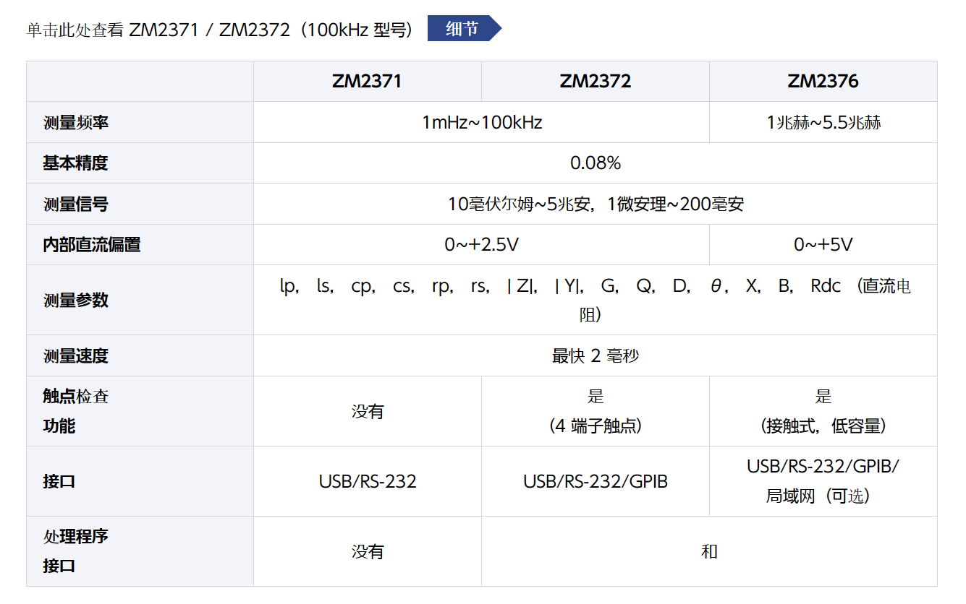Select the 0.08% accuracy value
Screen dimensions: 966x604
(x=595, y=163)
